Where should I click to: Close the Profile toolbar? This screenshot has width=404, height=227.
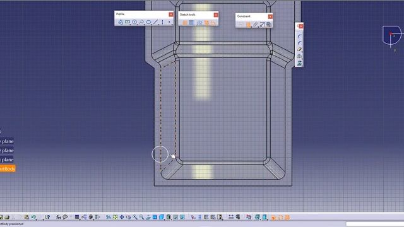pyautogui.click(x=171, y=15)
